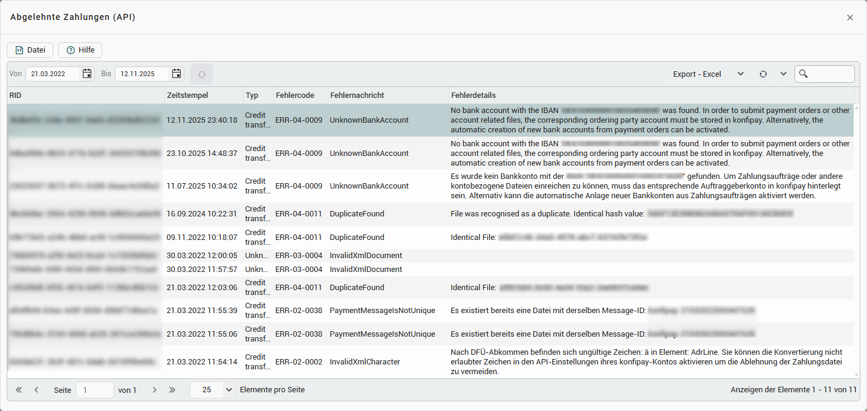Viewport: 867px width, 411px height.
Task: Sort by the Zeitstempel column header
Action: [204, 95]
